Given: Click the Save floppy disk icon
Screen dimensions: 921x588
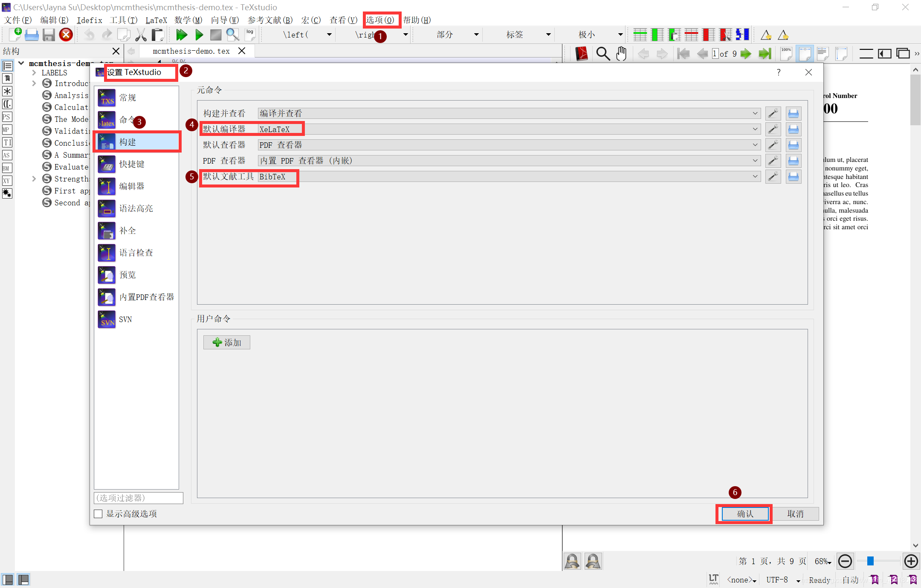Looking at the screenshot, I should tap(49, 35).
